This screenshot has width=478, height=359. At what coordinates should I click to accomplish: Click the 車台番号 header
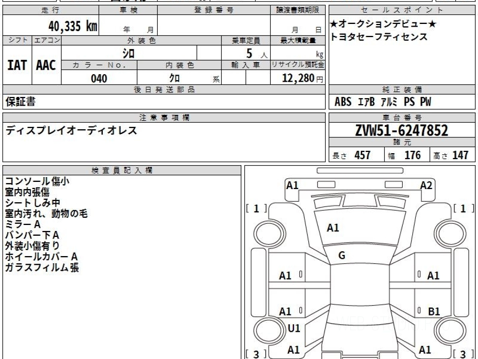[402, 118]
